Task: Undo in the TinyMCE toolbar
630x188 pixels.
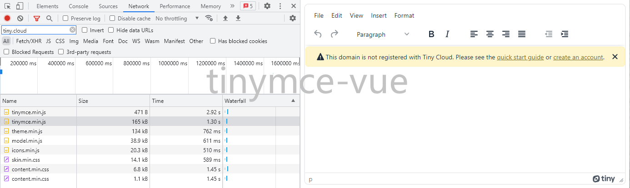Action: 318,34
